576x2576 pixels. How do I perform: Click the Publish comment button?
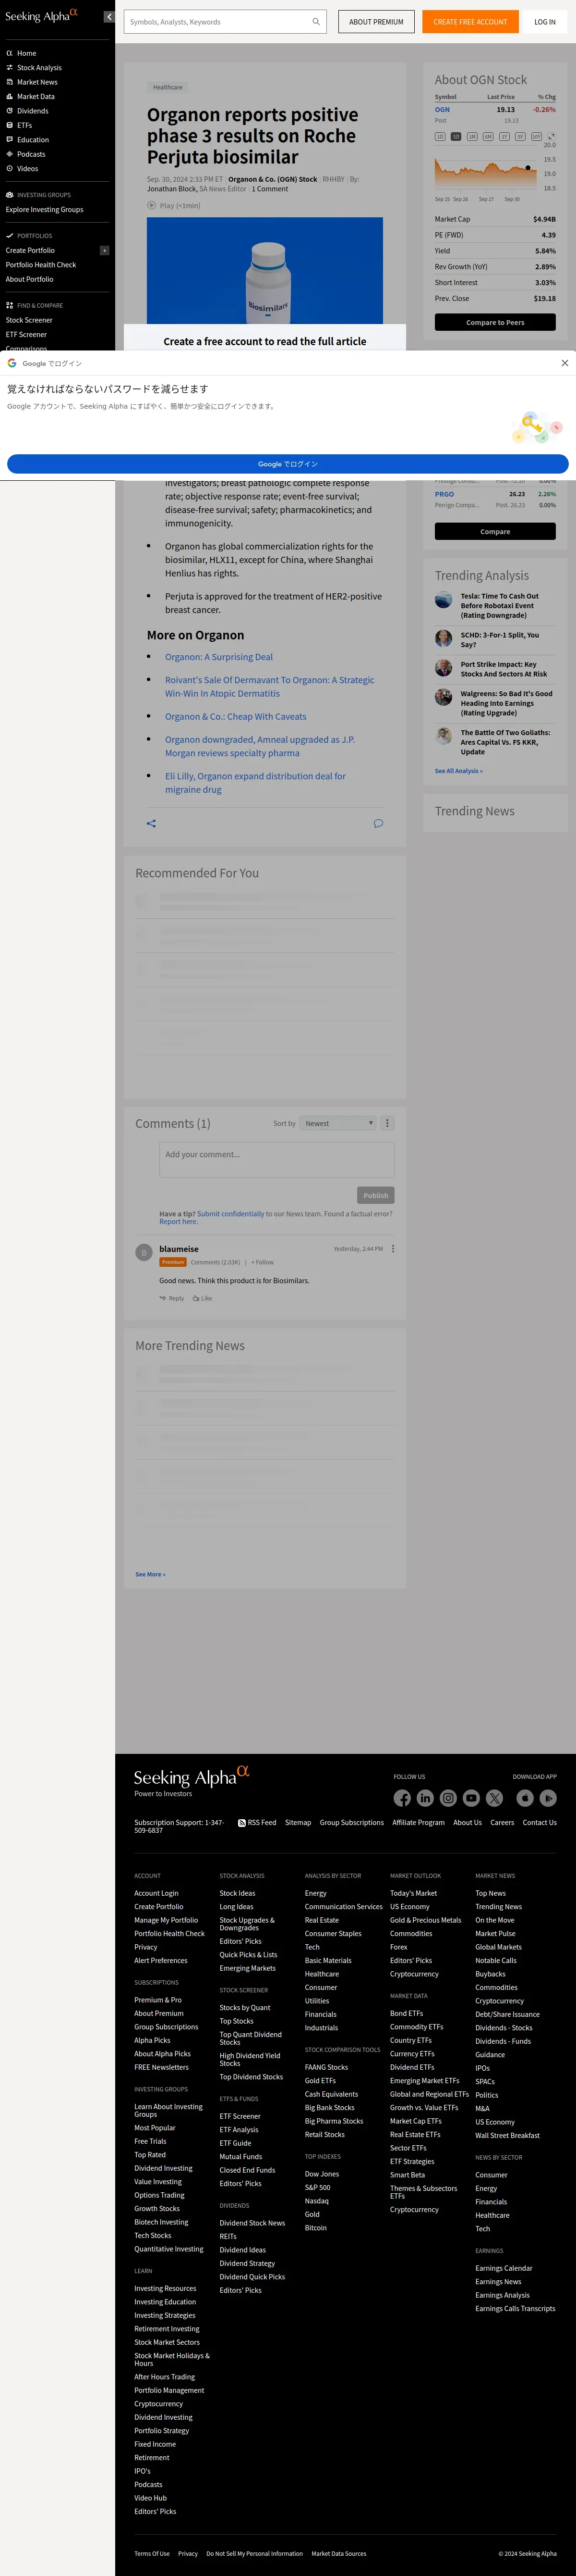click(375, 1195)
